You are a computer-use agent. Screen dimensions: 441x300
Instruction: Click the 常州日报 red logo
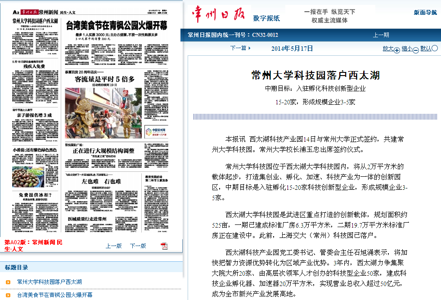coord(218,15)
